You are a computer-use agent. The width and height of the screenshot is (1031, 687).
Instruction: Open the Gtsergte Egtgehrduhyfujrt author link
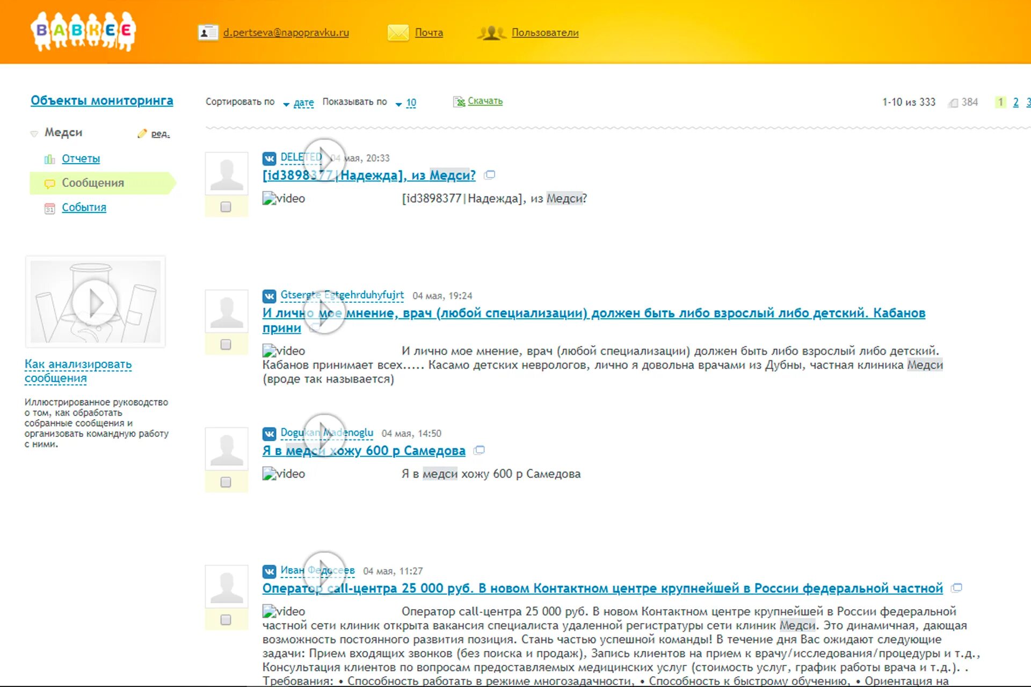pos(342,295)
